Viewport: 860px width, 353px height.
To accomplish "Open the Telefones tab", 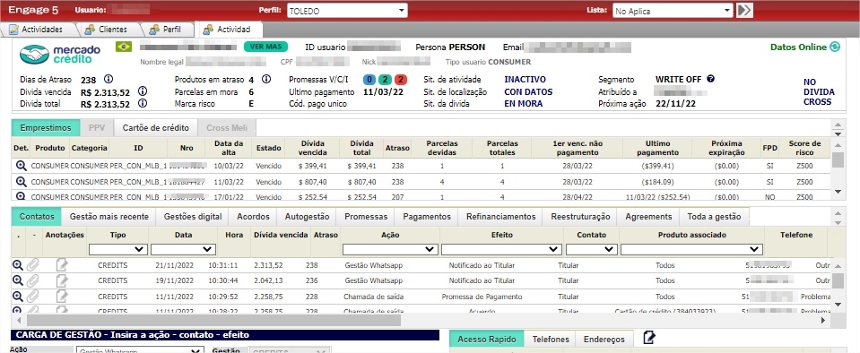I will click(x=551, y=340).
